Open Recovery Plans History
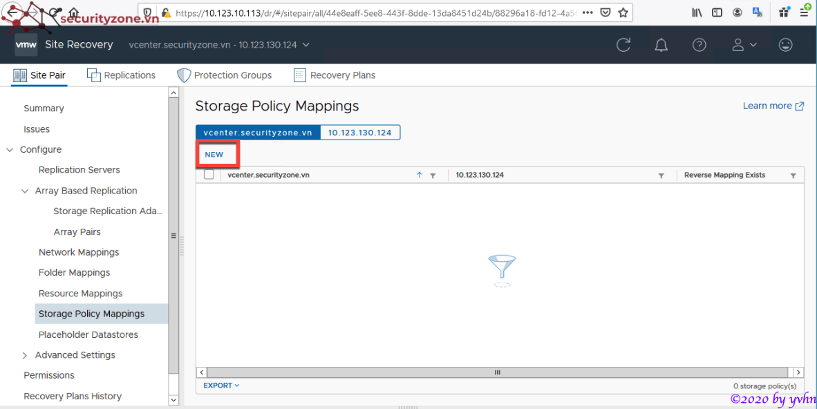This screenshot has width=817, height=409. click(73, 396)
